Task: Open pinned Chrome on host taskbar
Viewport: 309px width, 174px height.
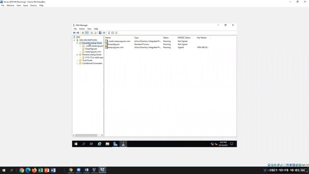Action: click(x=22, y=170)
